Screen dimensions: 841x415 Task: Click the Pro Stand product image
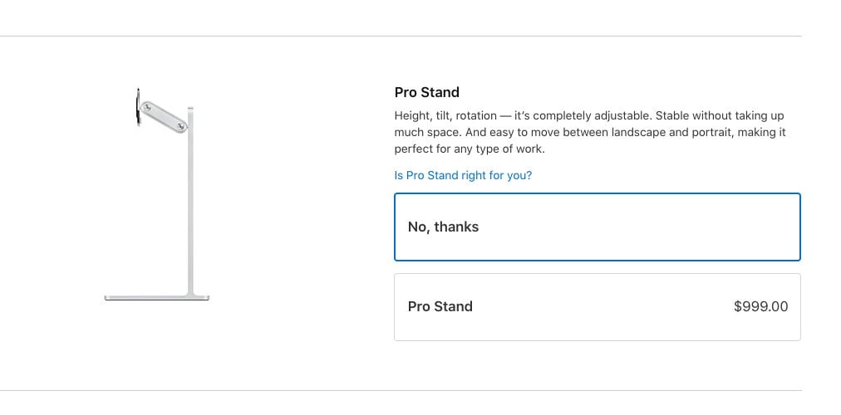click(x=156, y=194)
